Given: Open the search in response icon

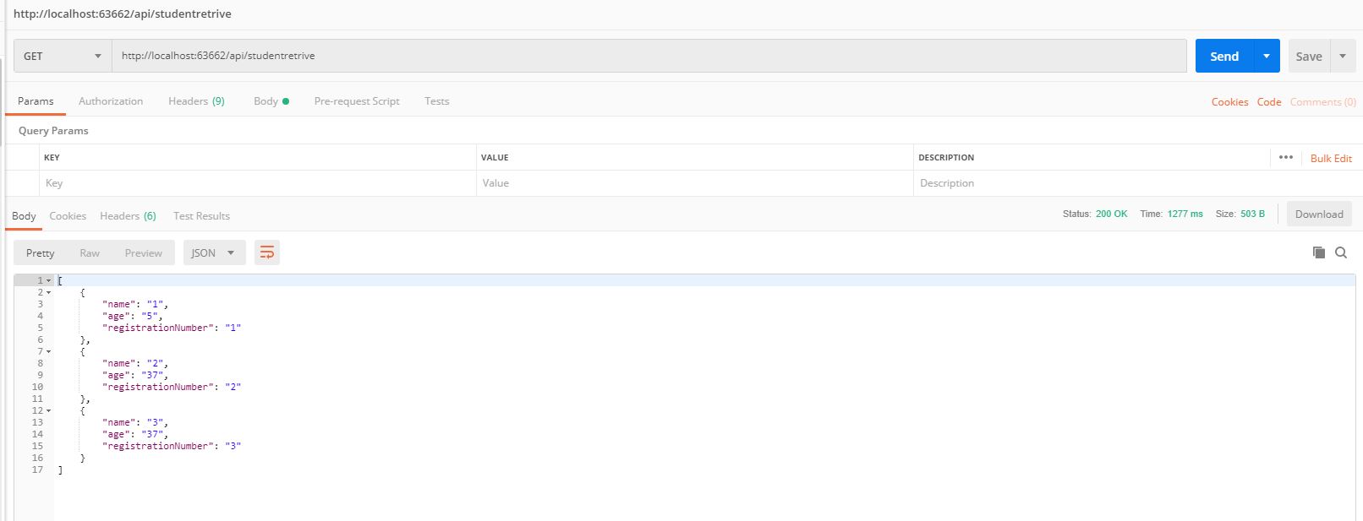Looking at the screenshot, I should pyautogui.click(x=1341, y=252).
